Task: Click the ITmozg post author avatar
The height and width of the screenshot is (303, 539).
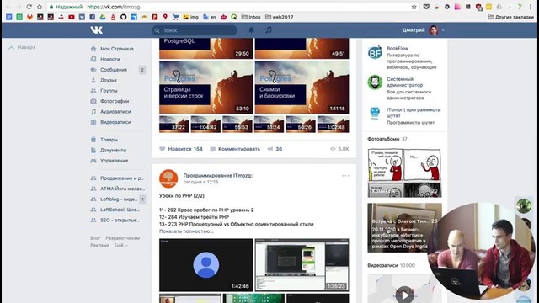Action: [168, 178]
